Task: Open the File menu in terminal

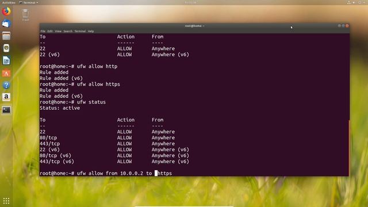Action: pyautogui.click(x=43, y=31)
